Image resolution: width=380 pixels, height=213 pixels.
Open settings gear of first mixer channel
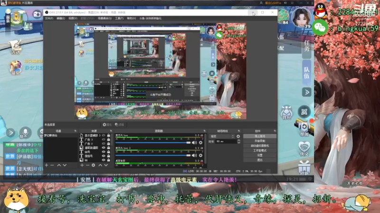point(200,143)
